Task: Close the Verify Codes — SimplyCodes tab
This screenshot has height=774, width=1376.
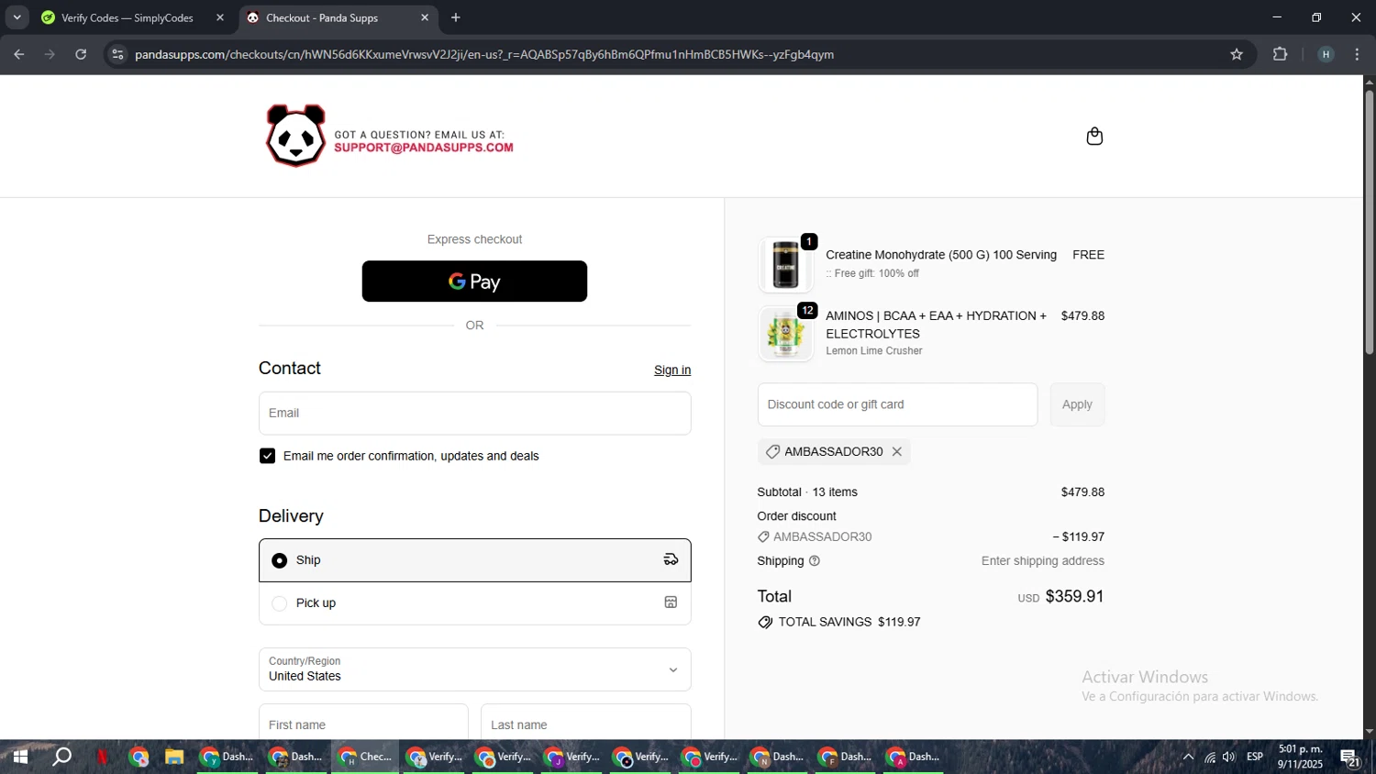Action: pos(220,17)
